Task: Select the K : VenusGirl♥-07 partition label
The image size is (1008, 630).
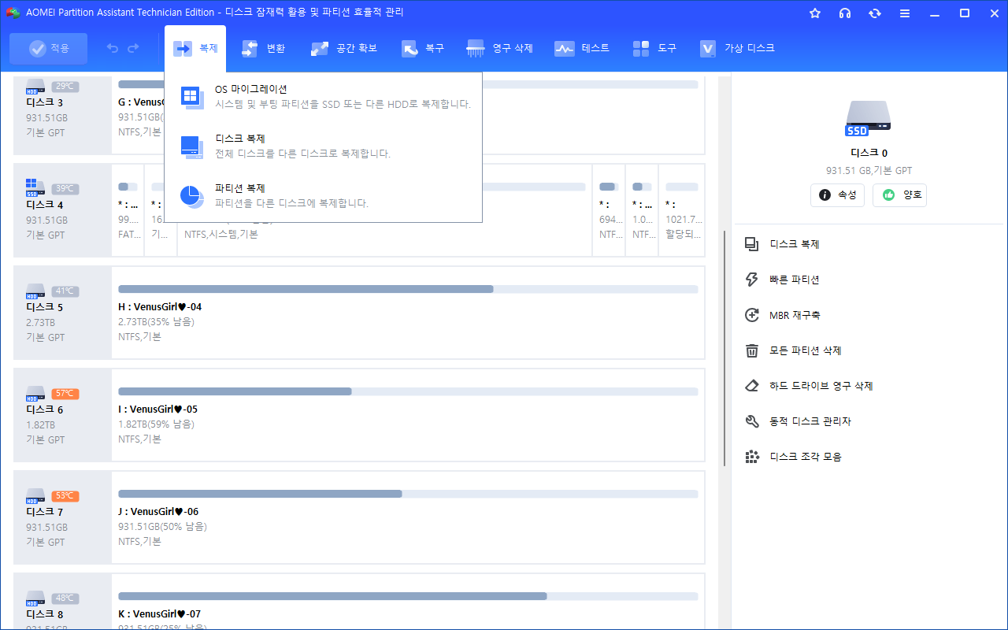Action: [160, 614]
